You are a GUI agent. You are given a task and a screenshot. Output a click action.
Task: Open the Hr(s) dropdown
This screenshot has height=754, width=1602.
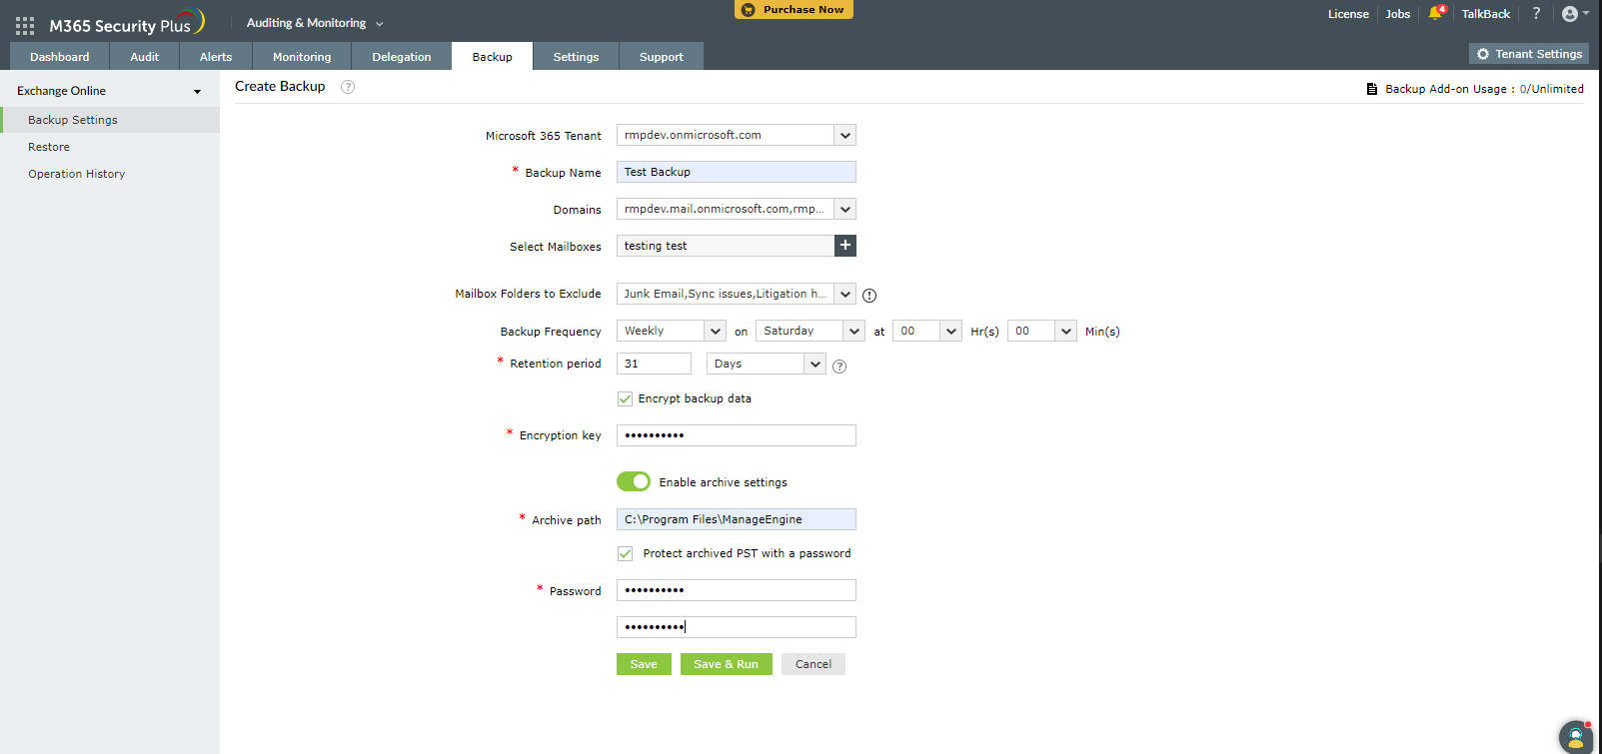927,331
